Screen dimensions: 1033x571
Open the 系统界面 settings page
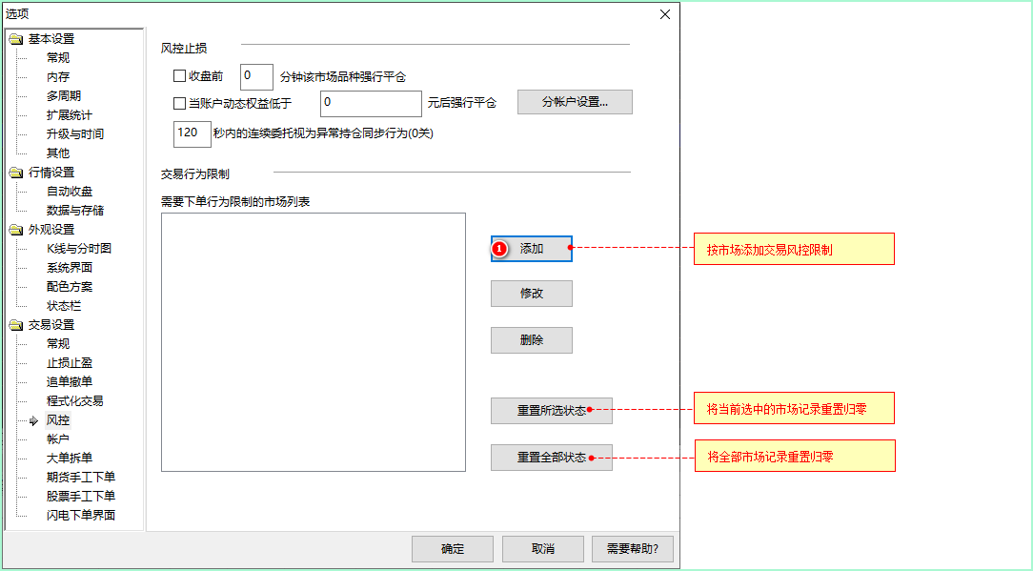(70, 268)
